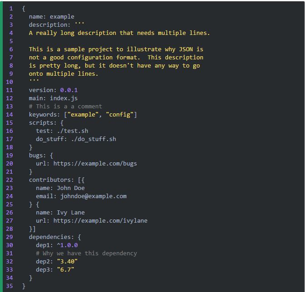Click the https://example.com/bugs URL
The image size is (305, 292).
click(x=95, y=163)
